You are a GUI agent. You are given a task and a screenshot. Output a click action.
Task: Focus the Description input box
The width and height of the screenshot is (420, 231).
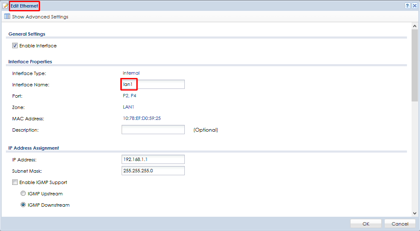point(153,130)
